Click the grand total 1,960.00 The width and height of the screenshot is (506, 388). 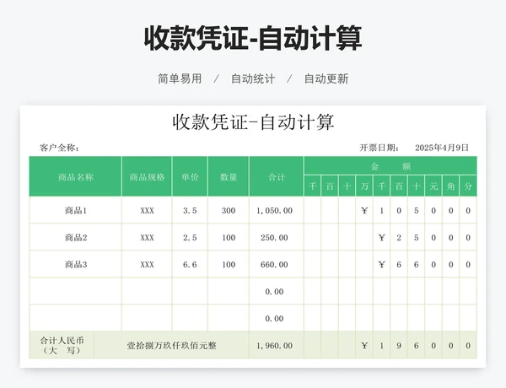coord(275,345)
